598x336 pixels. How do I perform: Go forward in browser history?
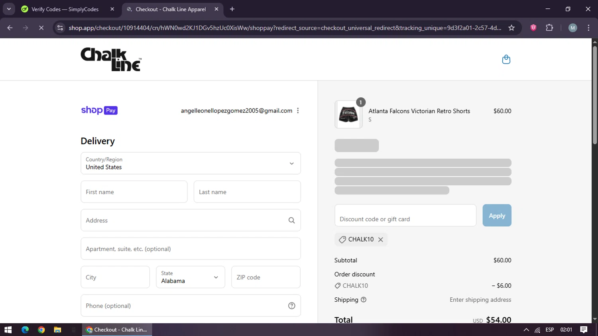26,28
